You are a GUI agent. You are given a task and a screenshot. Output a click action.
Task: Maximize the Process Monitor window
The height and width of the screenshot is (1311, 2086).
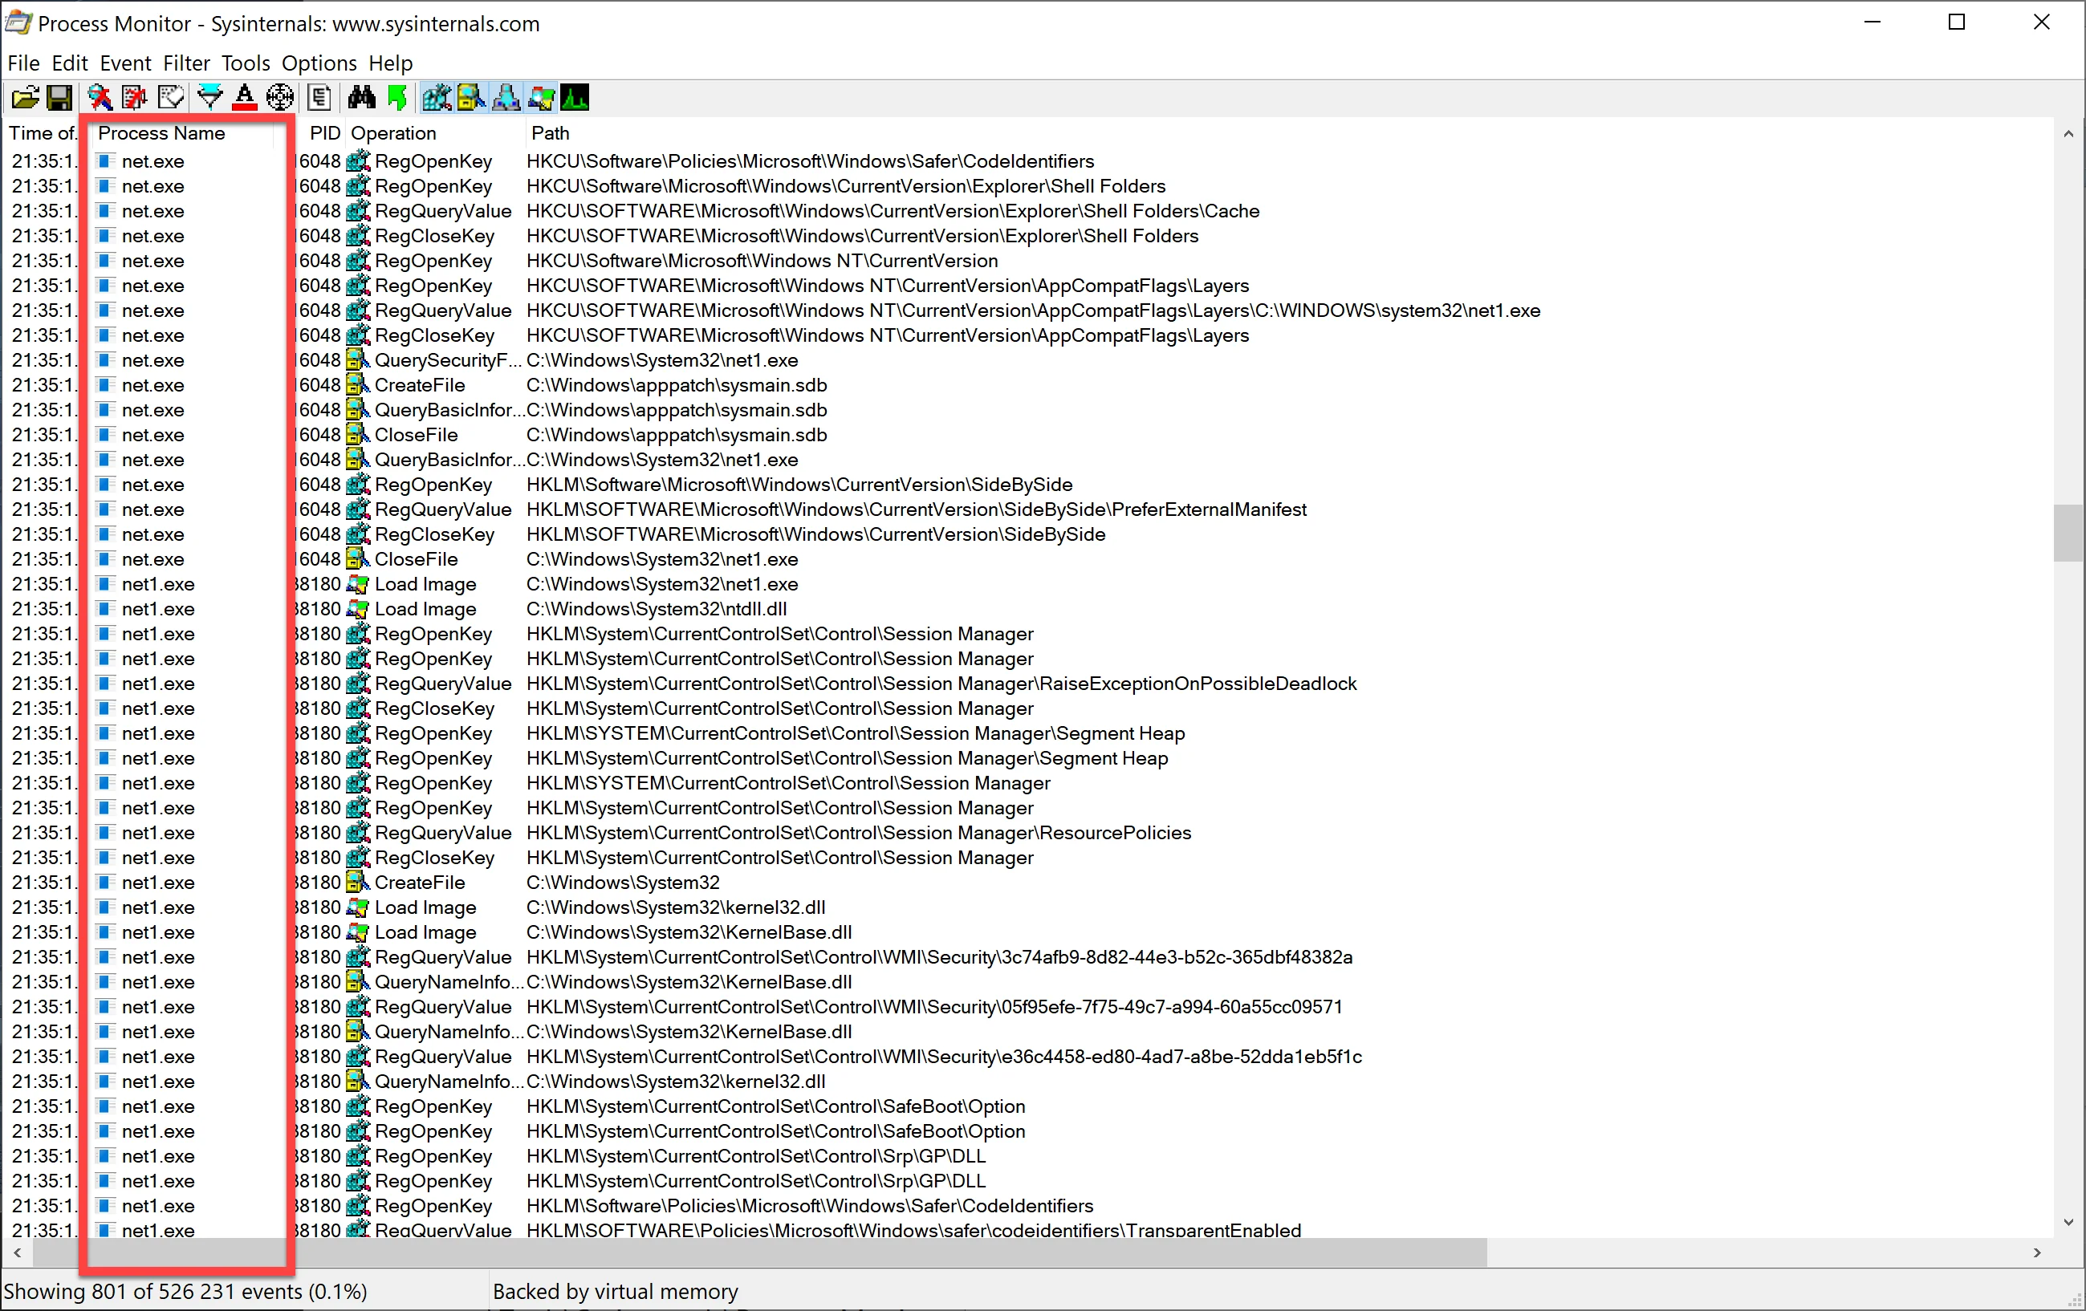click(1956, 22)
